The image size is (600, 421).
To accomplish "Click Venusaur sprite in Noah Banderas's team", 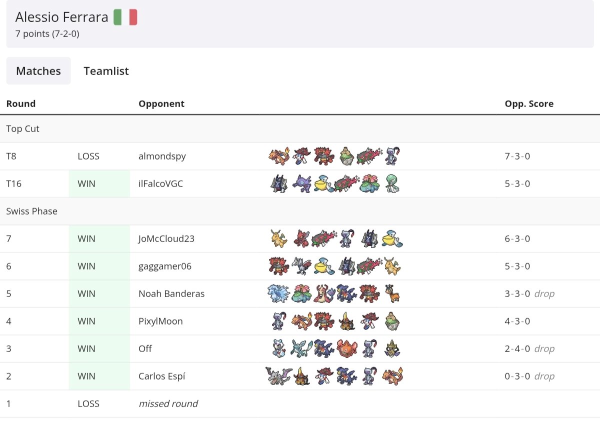I will [x=301, y=294].
